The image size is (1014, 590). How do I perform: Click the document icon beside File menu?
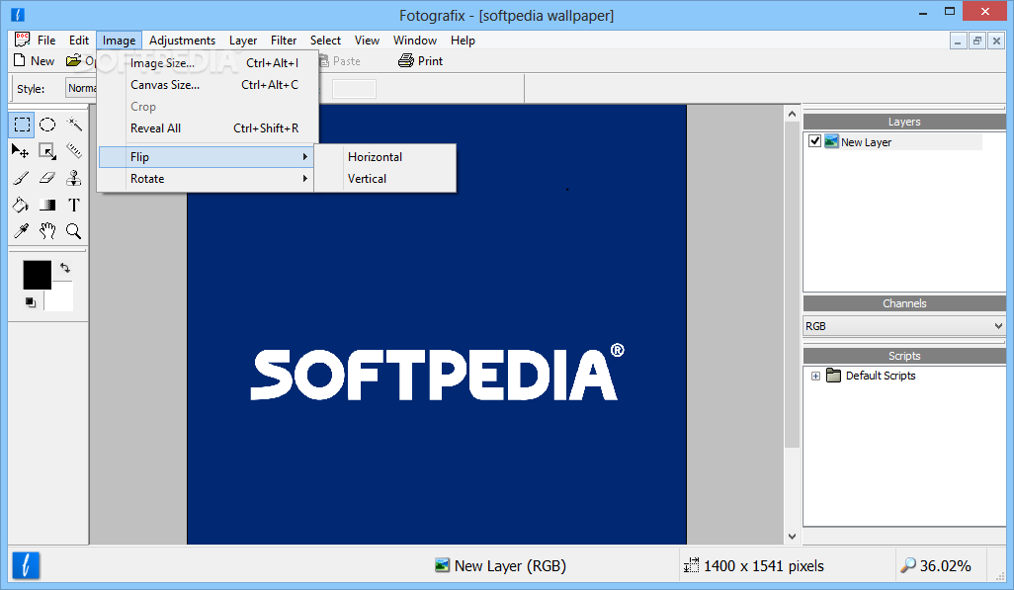[x=22, y=40]
